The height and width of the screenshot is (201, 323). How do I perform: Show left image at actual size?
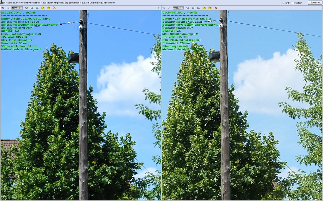(32, 8)
